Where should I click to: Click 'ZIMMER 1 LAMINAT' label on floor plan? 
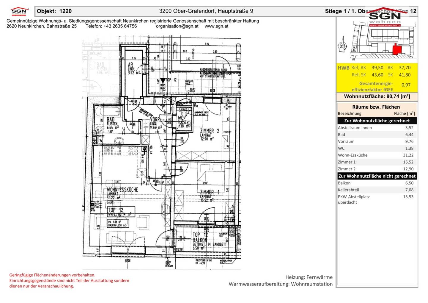[209, 194]
